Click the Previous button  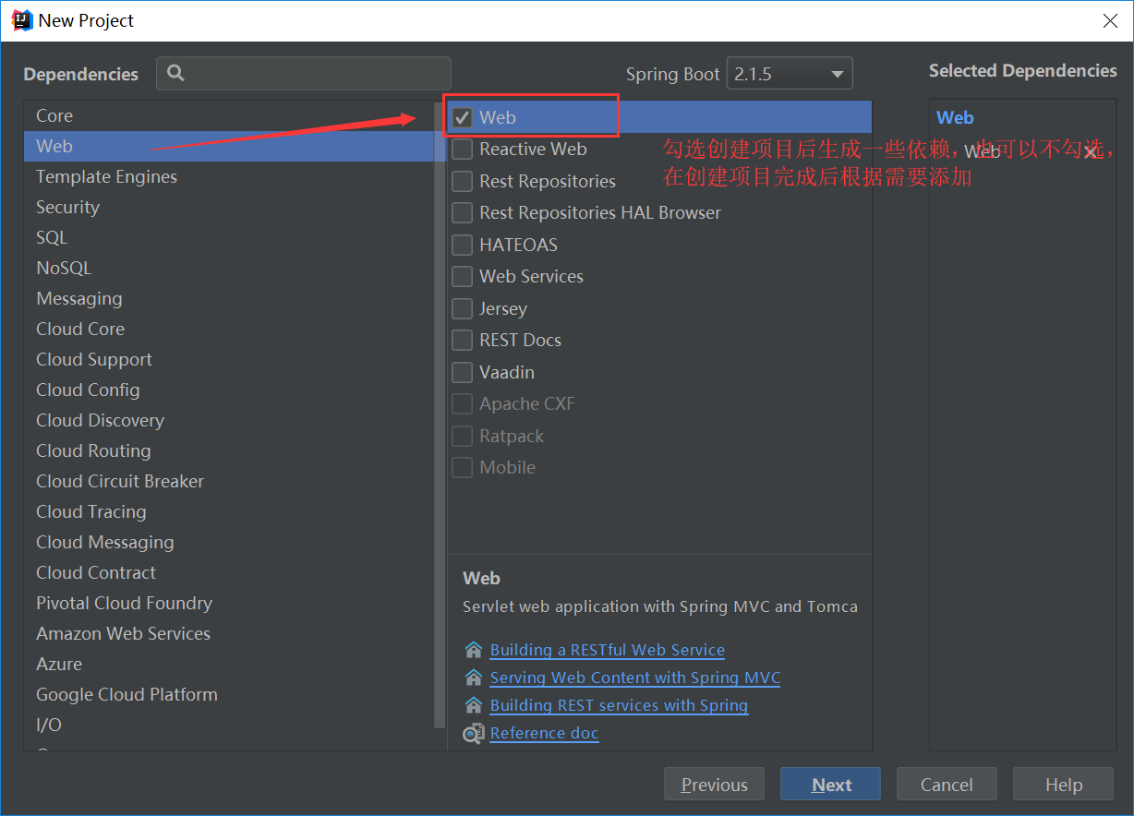click(x=714, y=784)
